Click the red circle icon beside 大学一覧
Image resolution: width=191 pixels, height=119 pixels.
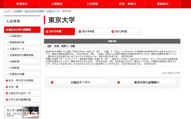coord(7,87)
